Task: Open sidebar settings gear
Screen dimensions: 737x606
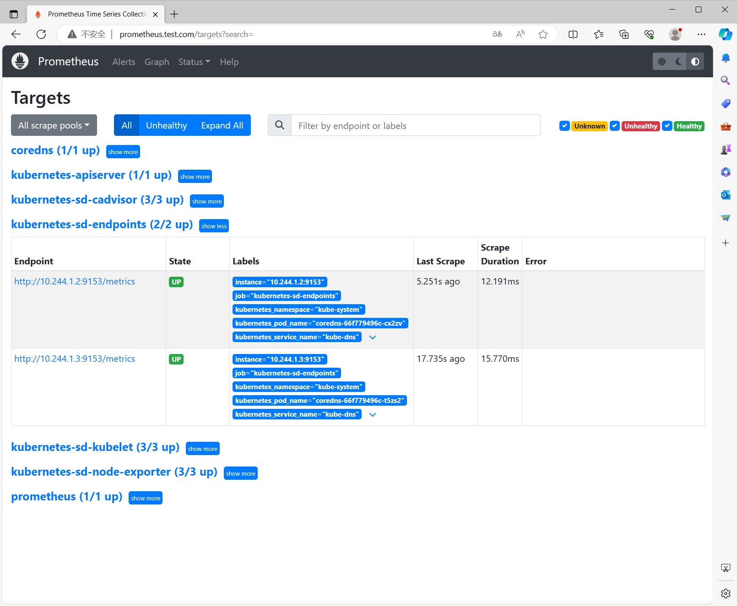Action: 726,593
